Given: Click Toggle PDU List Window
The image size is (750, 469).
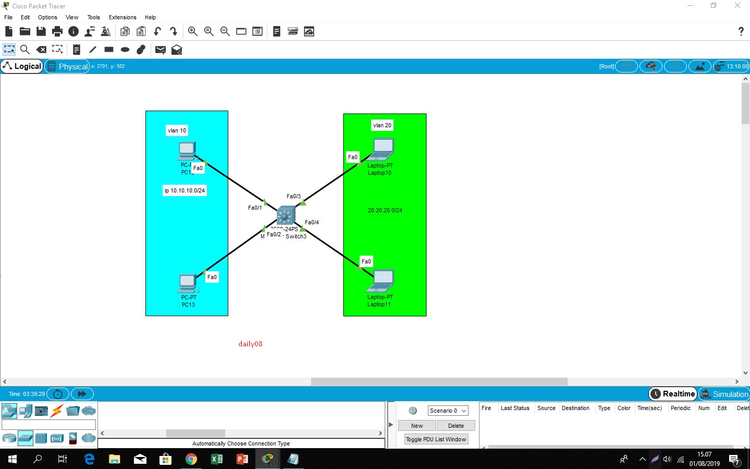Looking at the screenshot, I should pos(436,439).
